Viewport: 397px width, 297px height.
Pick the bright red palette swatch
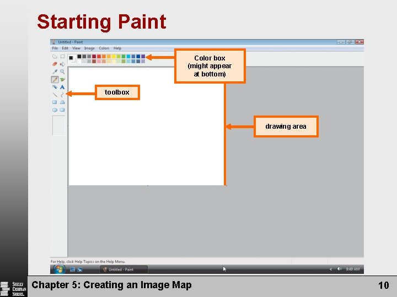99,56
